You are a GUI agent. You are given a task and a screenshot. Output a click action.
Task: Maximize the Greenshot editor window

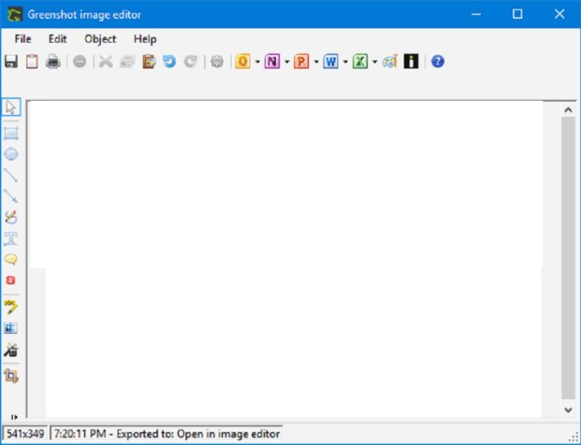click(518, 14)
